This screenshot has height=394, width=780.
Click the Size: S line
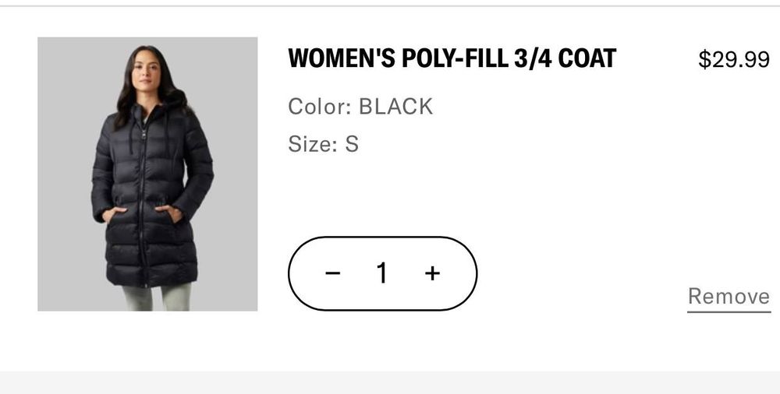click(323, 144)
